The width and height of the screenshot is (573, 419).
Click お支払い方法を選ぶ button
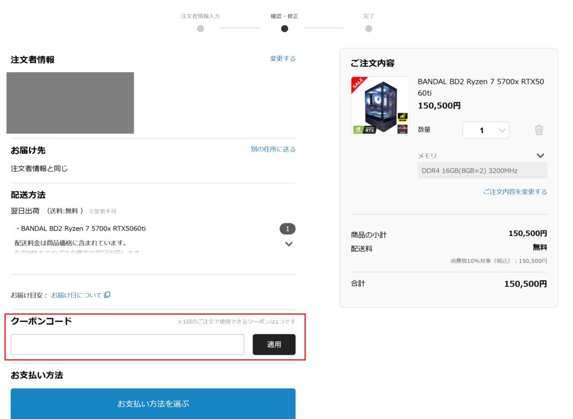pyautogui.click(x=153, y=404)
